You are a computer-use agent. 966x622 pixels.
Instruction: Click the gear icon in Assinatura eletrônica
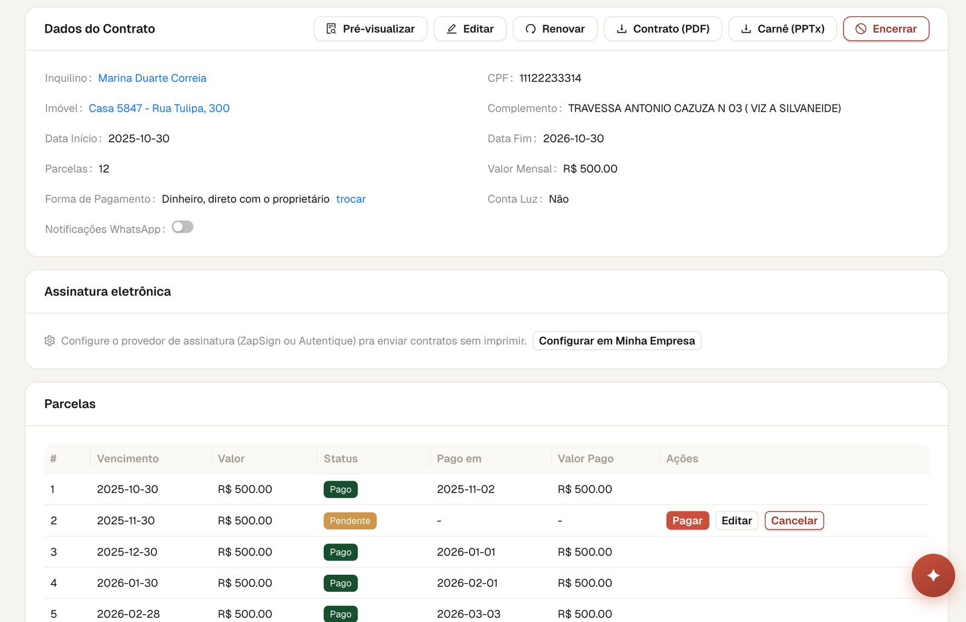pos(50,341)
